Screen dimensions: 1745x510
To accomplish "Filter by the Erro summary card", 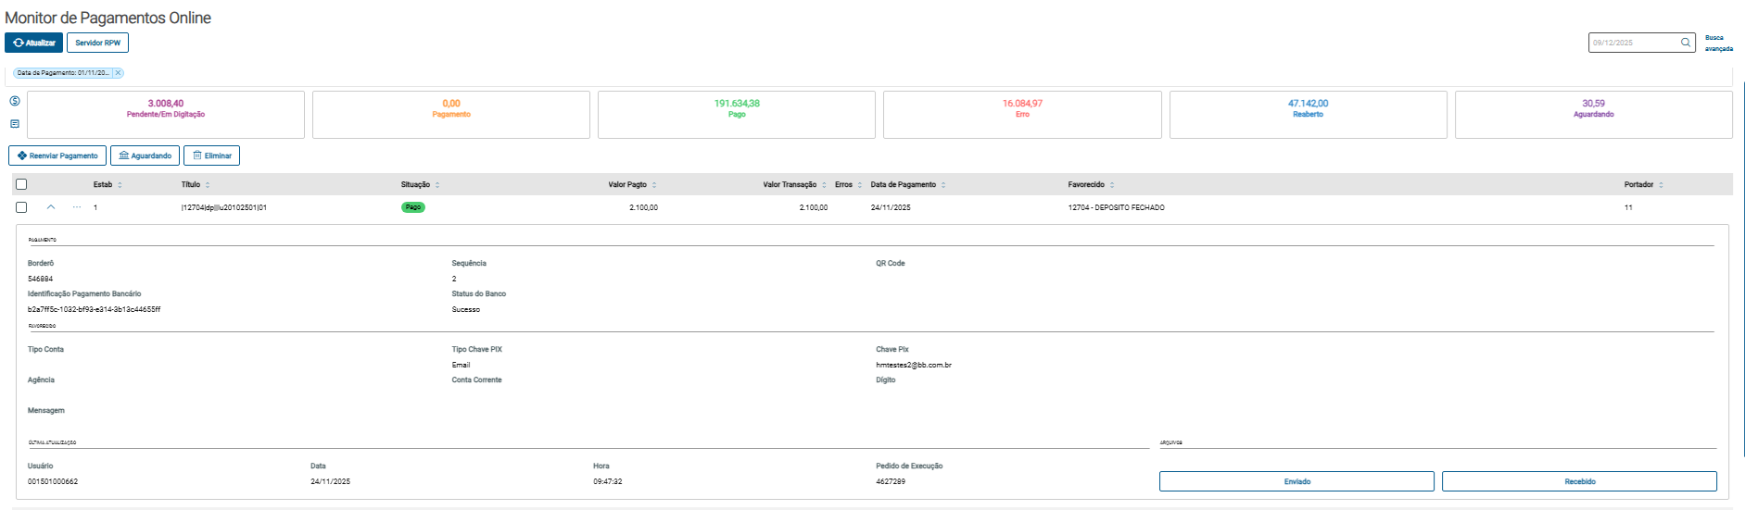I will point(1021,114).
